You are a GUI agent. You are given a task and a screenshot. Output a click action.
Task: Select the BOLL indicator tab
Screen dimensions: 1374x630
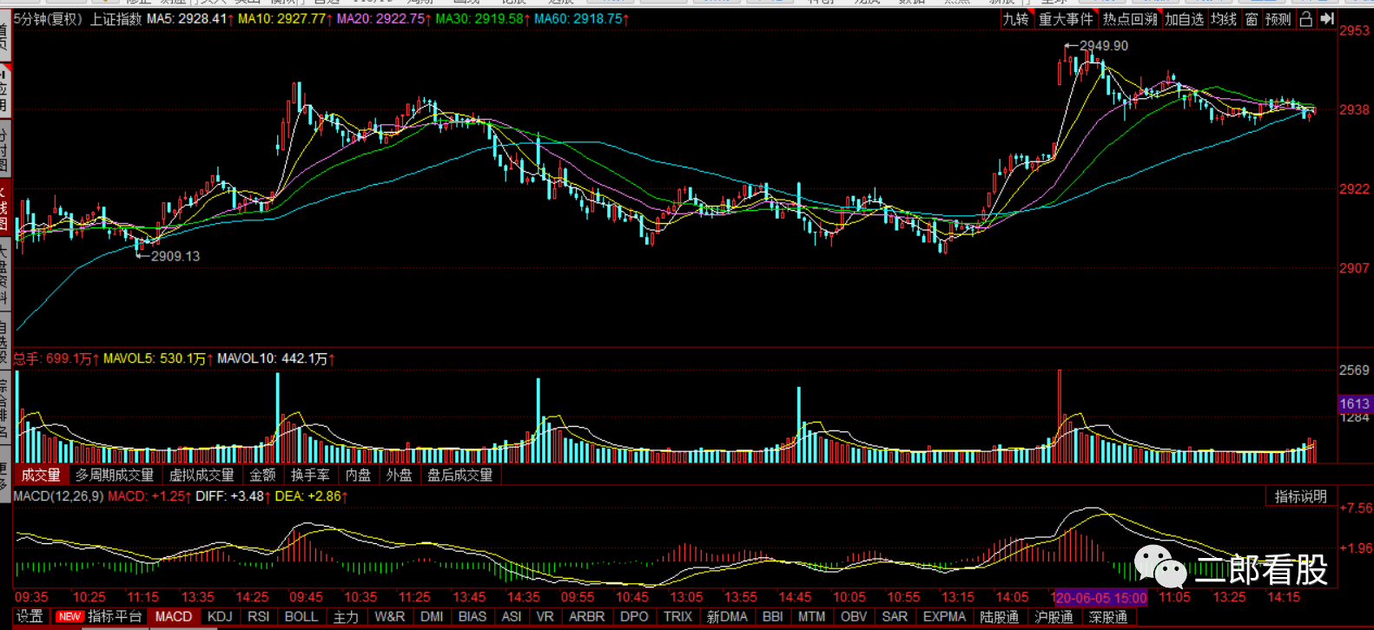click(x=301, y=616)
